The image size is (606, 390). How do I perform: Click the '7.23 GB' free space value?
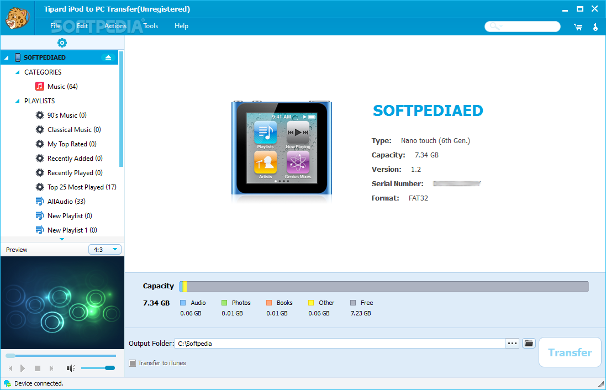[361, 313]
